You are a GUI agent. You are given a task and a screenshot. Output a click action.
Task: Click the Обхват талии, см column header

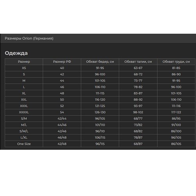pos(138,62)
